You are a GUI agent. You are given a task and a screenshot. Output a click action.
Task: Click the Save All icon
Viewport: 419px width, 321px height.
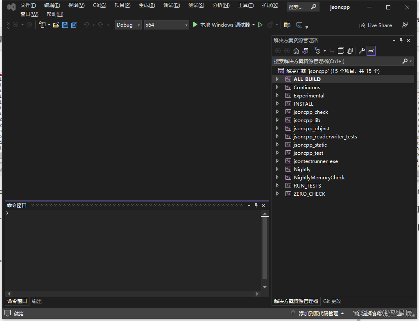click(x=74, y=25)
